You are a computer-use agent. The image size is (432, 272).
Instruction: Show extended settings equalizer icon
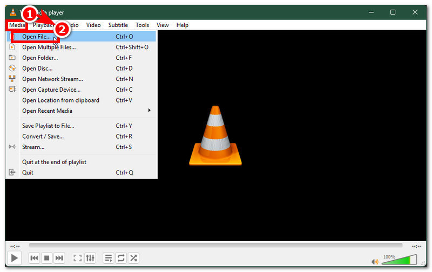coord(90,258)
